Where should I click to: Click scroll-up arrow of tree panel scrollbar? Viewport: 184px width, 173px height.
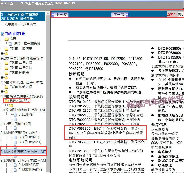[x=48, y=13]
